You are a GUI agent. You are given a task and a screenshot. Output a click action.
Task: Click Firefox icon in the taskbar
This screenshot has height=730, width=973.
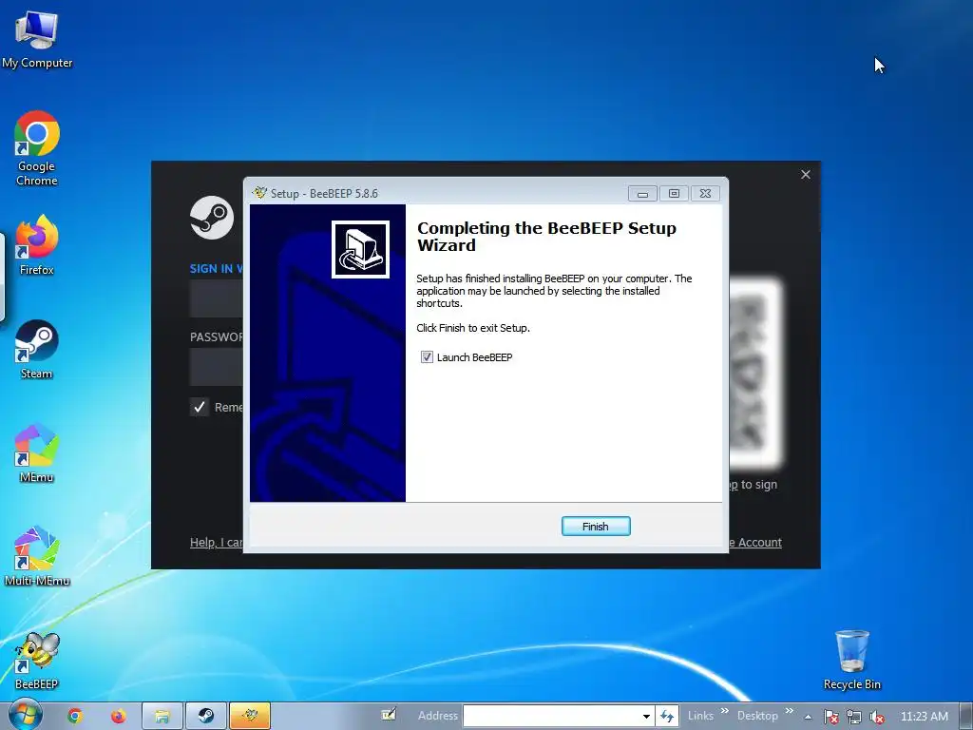pos(118,717)
